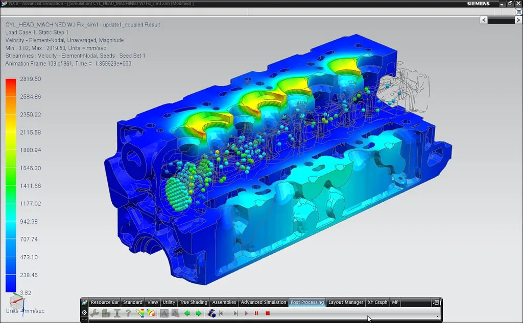Select the True Shading tab
This screenshot has width=523, height=323.
(x=194, y=302)
